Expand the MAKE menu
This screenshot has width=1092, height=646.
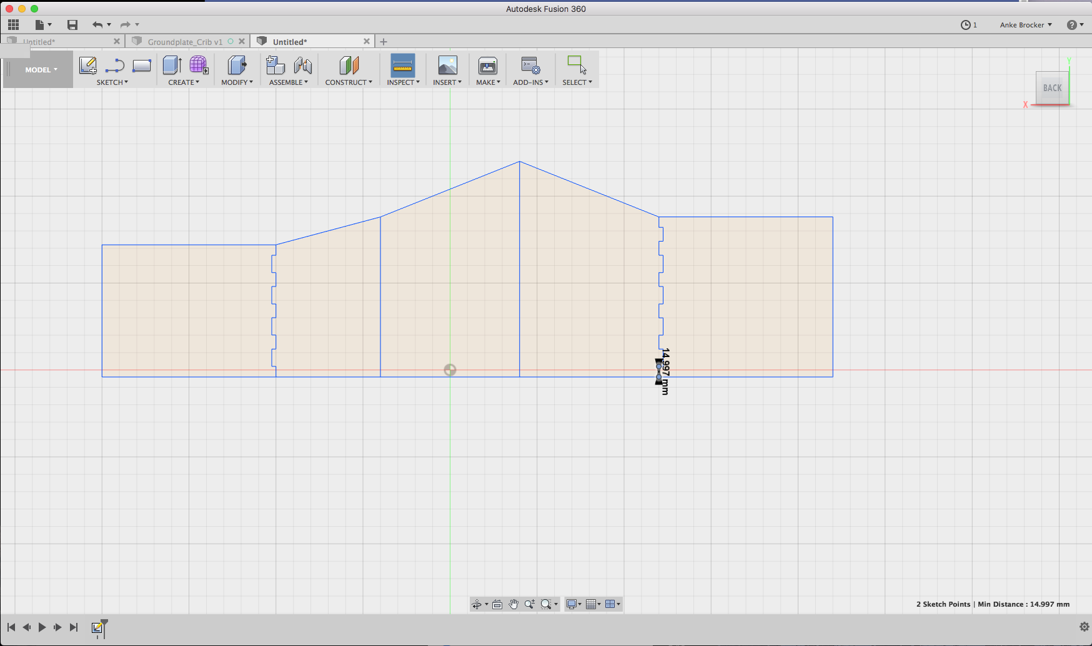click(488, 82)
